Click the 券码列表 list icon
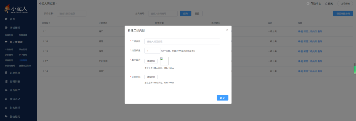 tap(6, 82)
